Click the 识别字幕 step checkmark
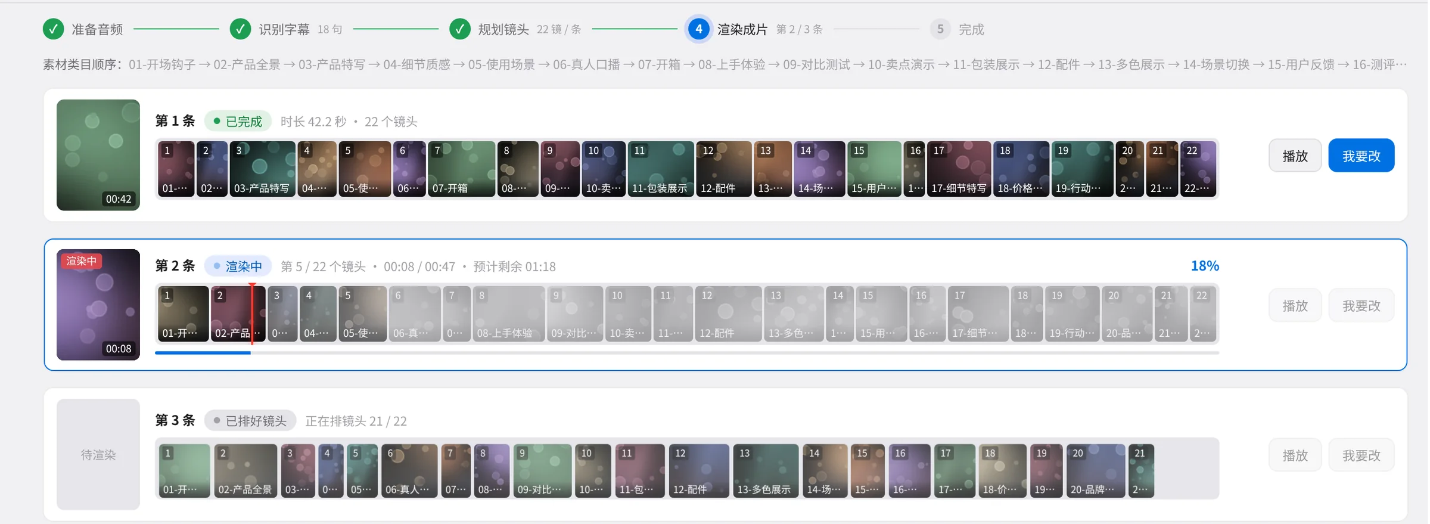 240,29
